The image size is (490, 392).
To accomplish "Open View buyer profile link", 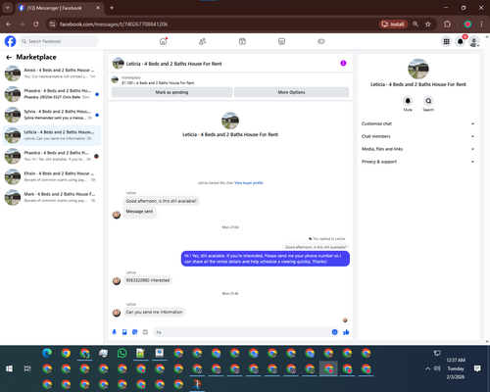I will click(x=249, y=183).
